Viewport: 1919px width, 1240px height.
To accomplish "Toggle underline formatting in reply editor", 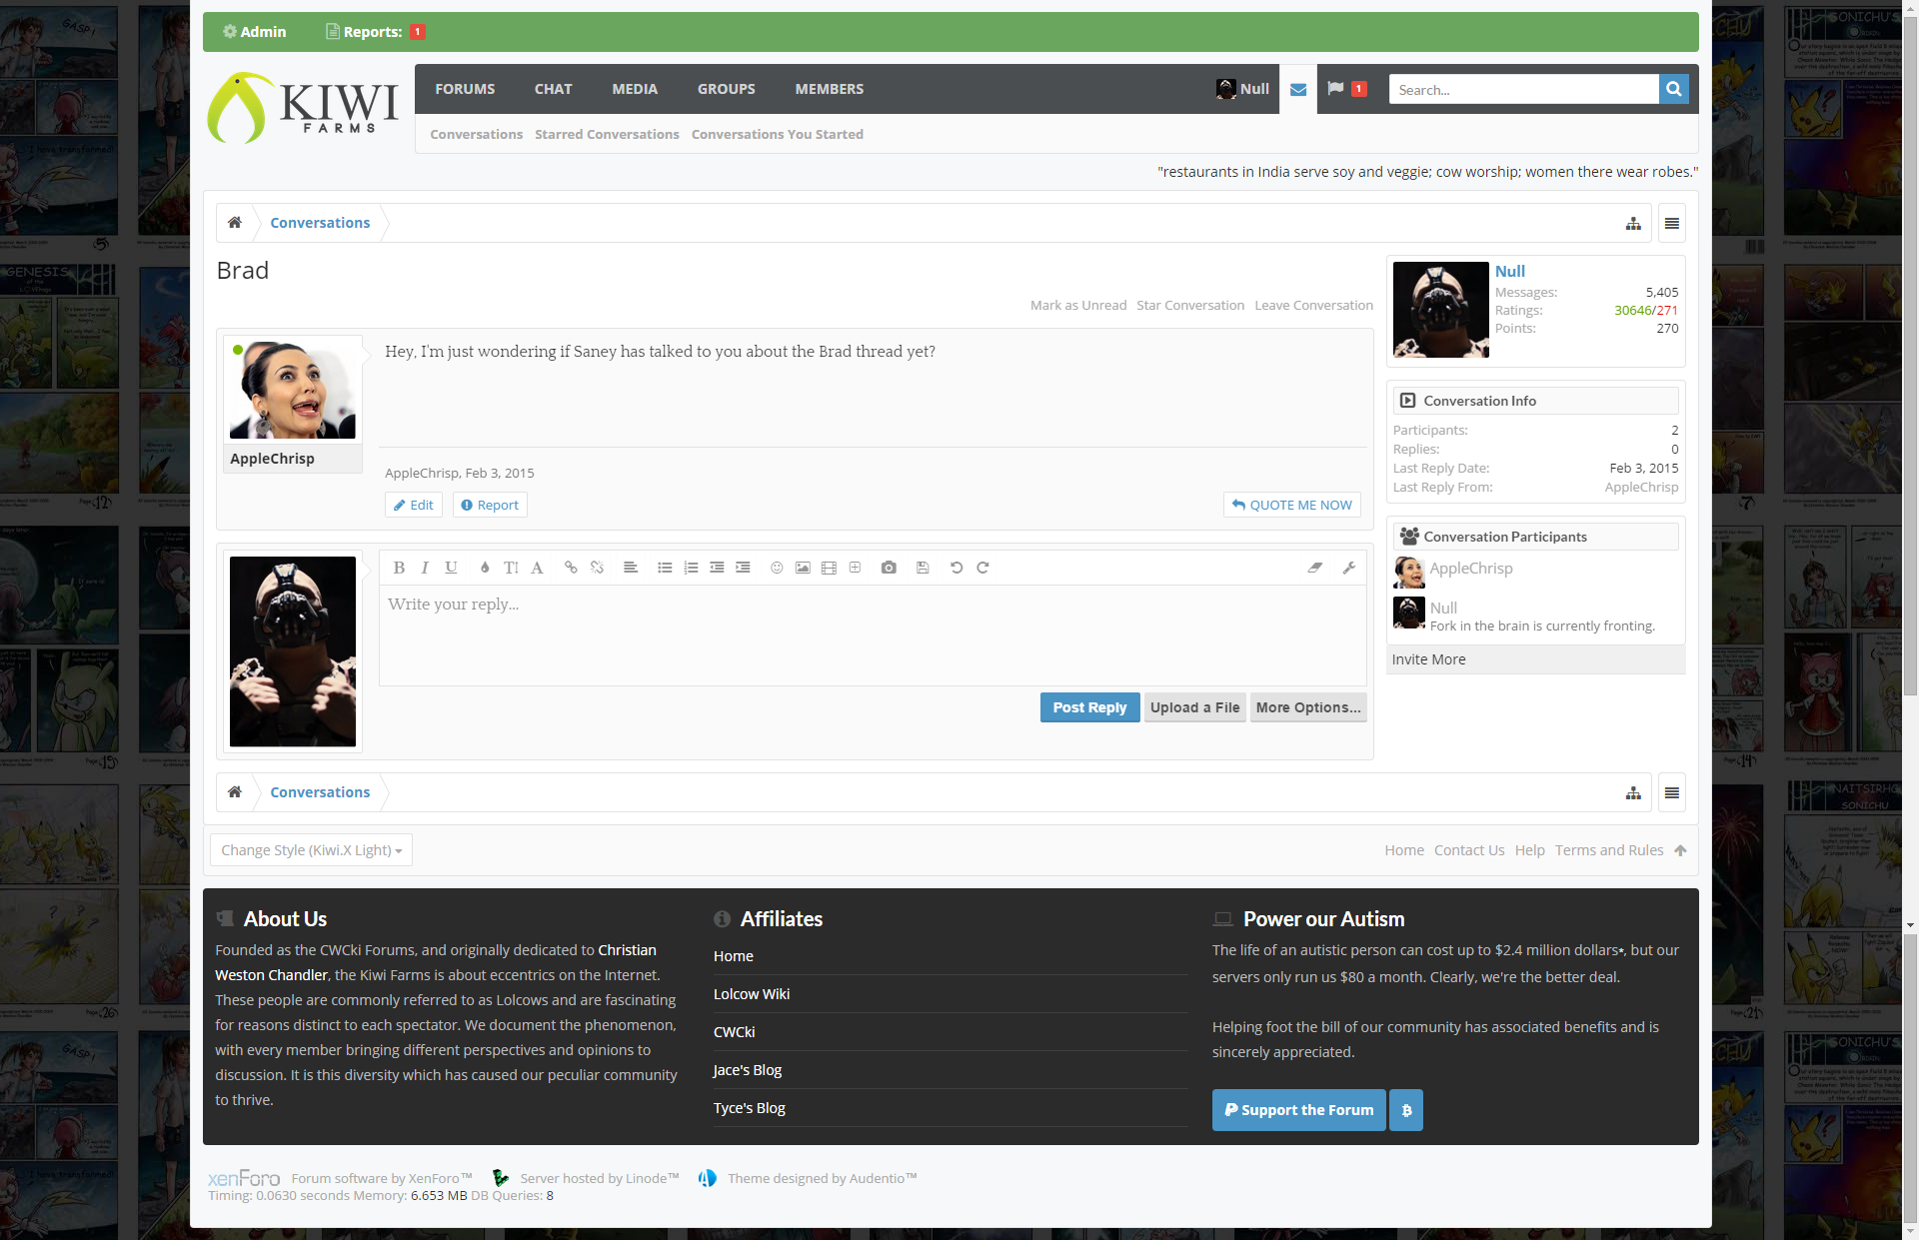I will pyautogui.click(x=451, y=568).
